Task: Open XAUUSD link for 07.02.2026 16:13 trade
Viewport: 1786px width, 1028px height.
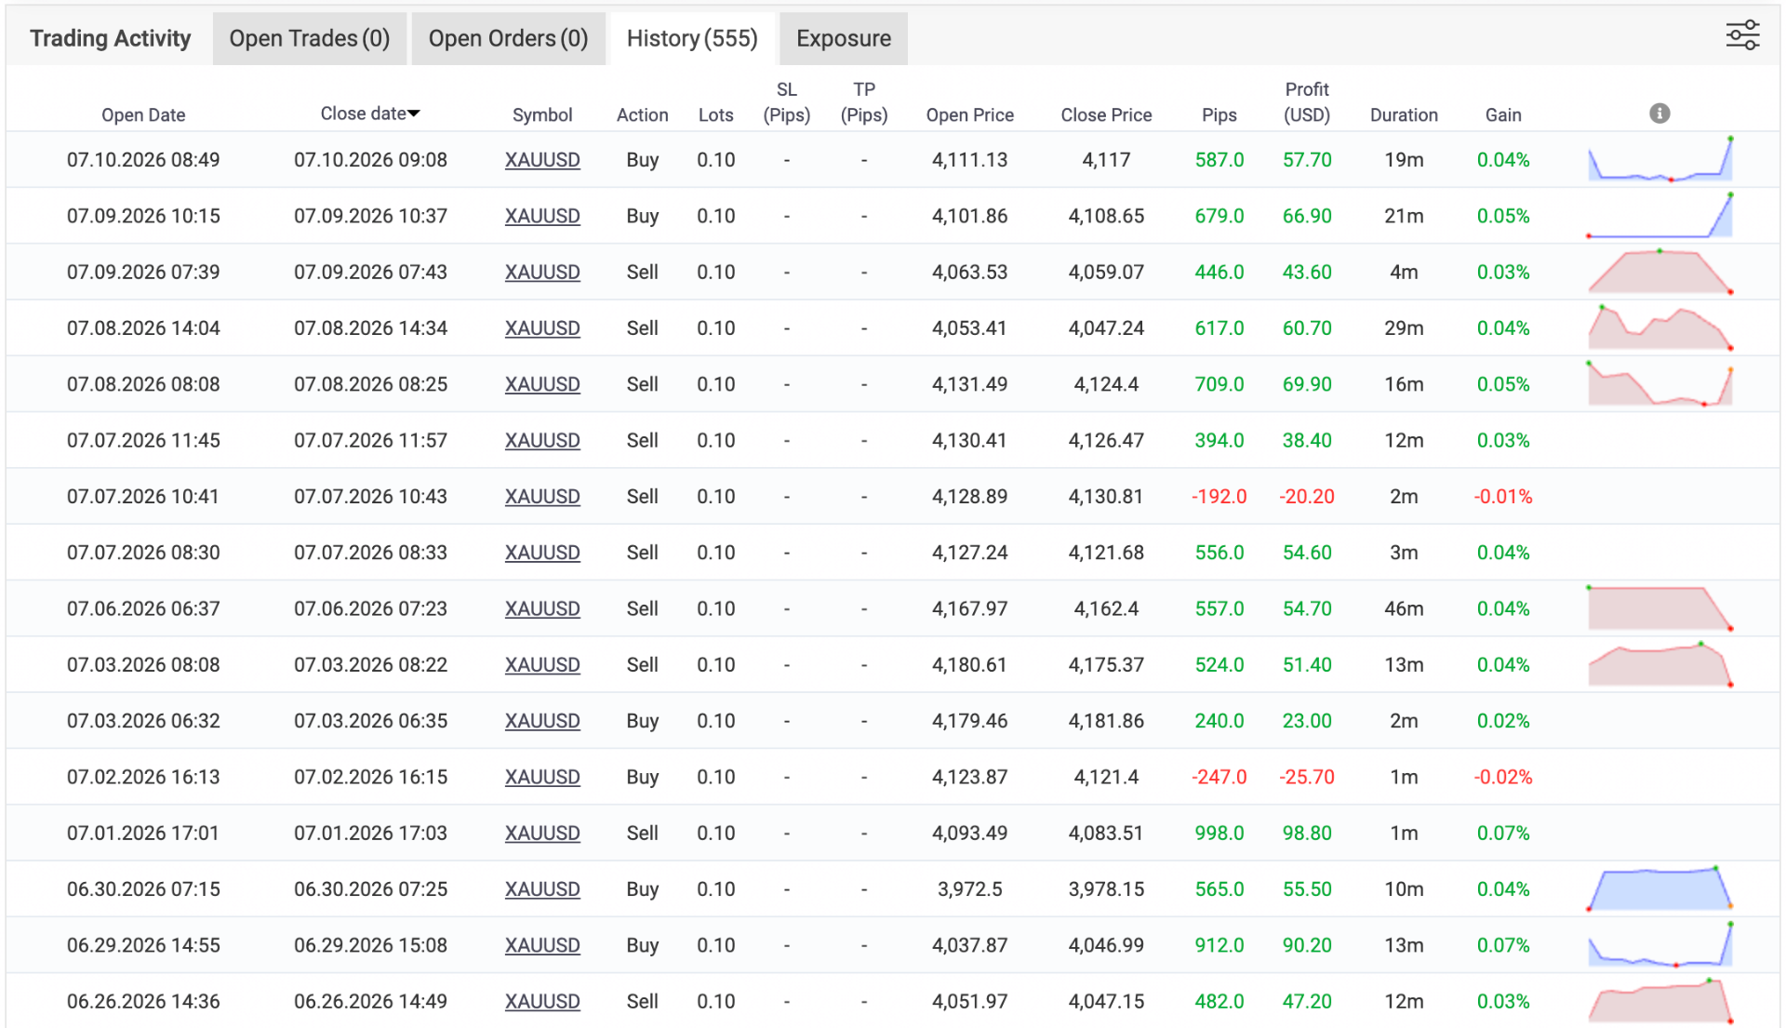Action: [542, 778]
